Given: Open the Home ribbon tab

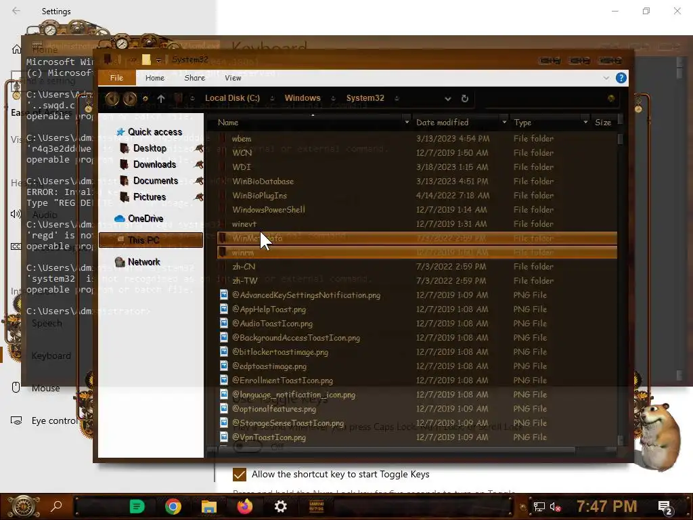Looking at the screenshot, I should pyautogui.click(x=155, y=78).
